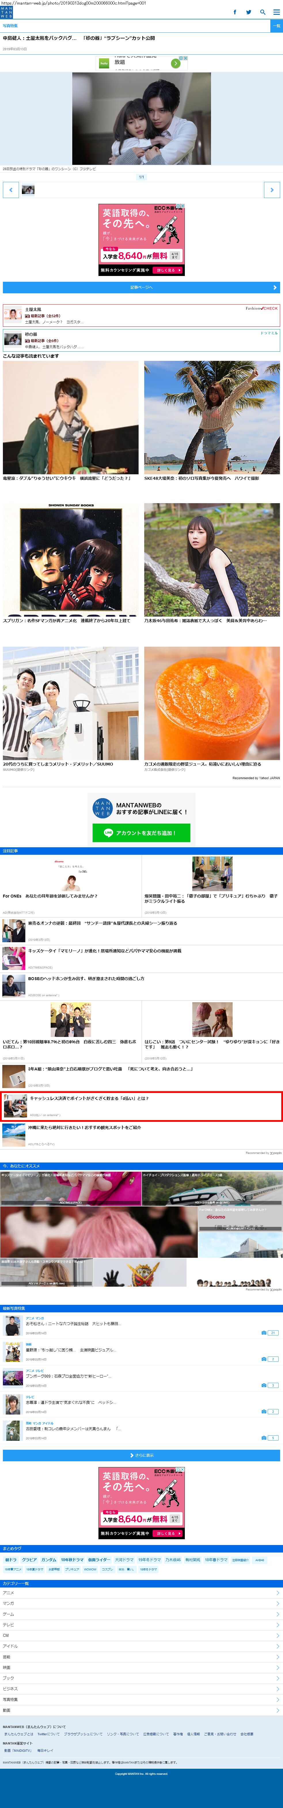Expand the アイドル category row
The width and height of the screenshot is (283, 1808).
coord(142,1646)
